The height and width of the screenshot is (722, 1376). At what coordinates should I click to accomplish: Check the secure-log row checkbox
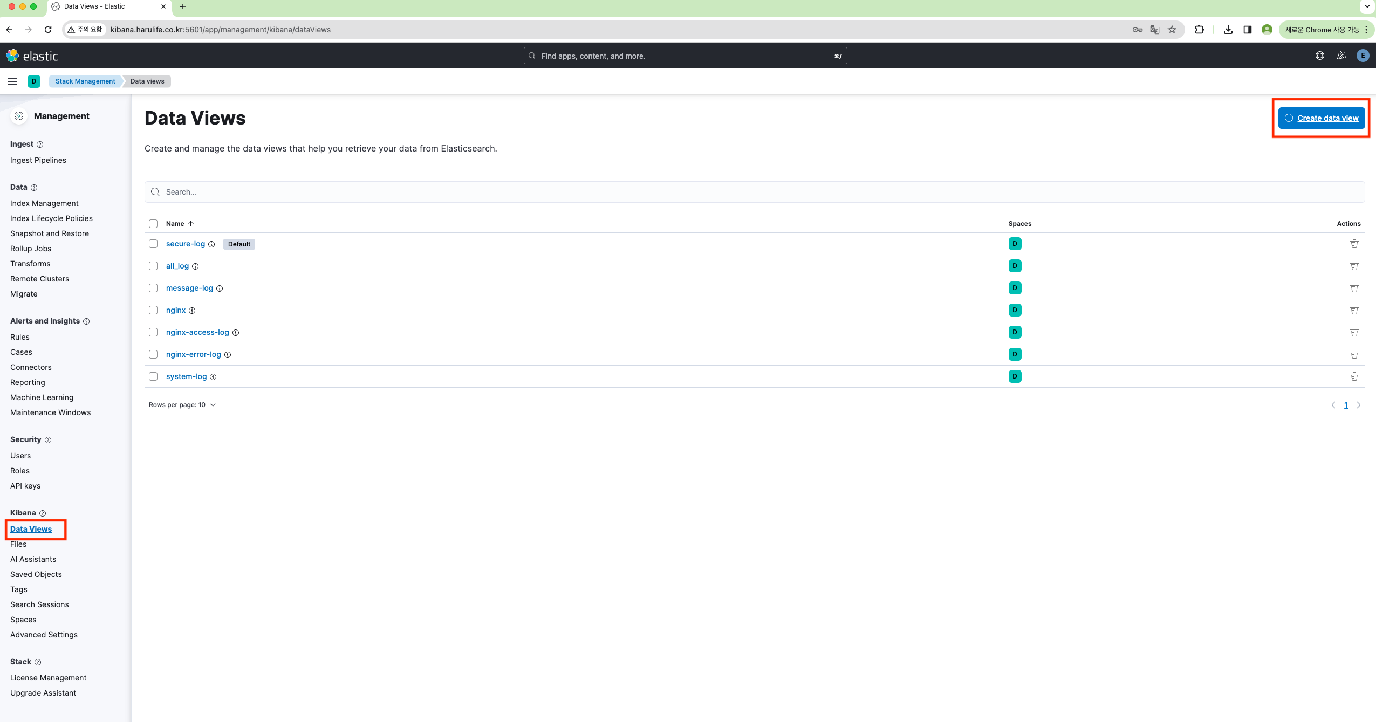coord(153,244)
